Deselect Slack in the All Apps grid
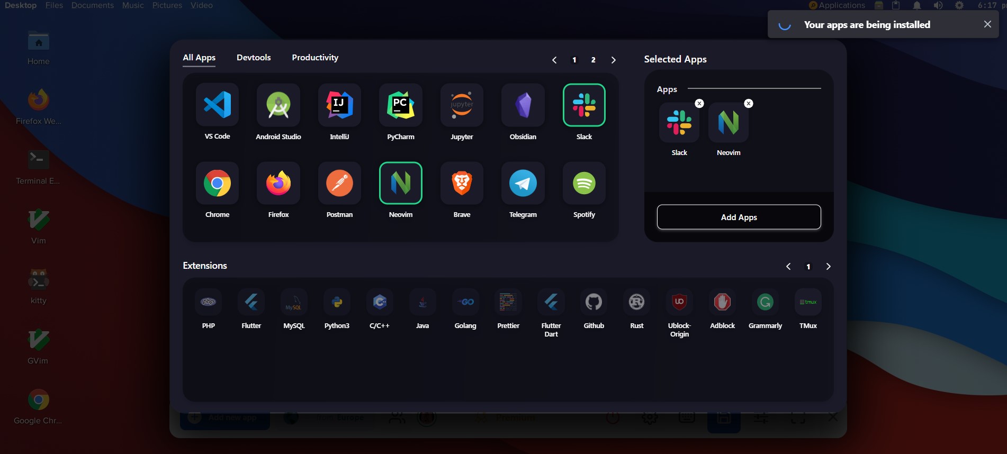Image resolution: width=1007 pixels, height=454 pixels. (584, 105)
